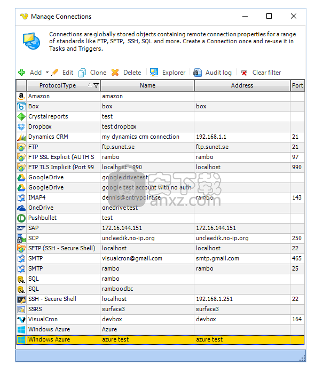Select the Amazon row icon
This screenshot has width=331, height=373.
click(21, 96)
